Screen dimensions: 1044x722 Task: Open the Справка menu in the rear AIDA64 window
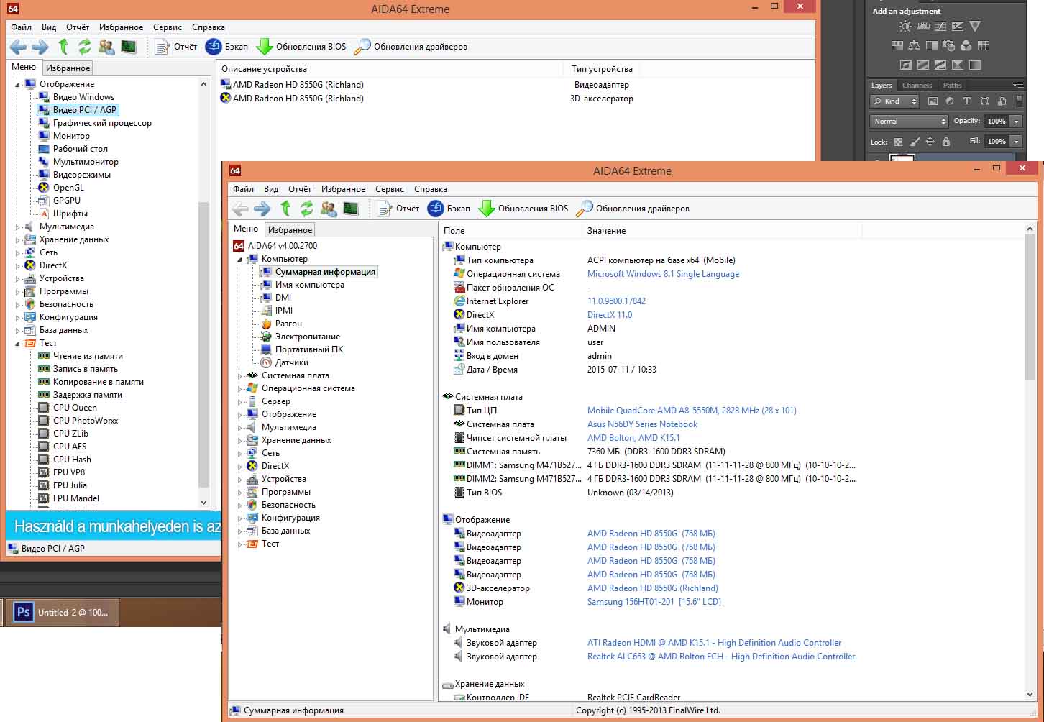click(209, 27)
